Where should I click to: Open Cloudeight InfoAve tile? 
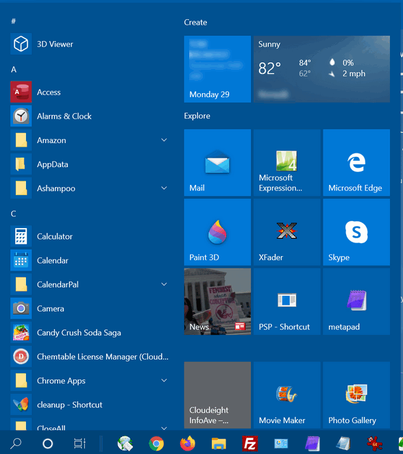pyautogui.click(x=217, y=395)
